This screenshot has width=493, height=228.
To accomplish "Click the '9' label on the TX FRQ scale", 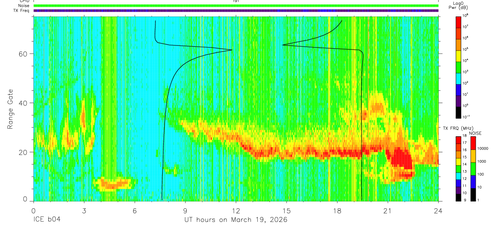I will click(465, 200).
